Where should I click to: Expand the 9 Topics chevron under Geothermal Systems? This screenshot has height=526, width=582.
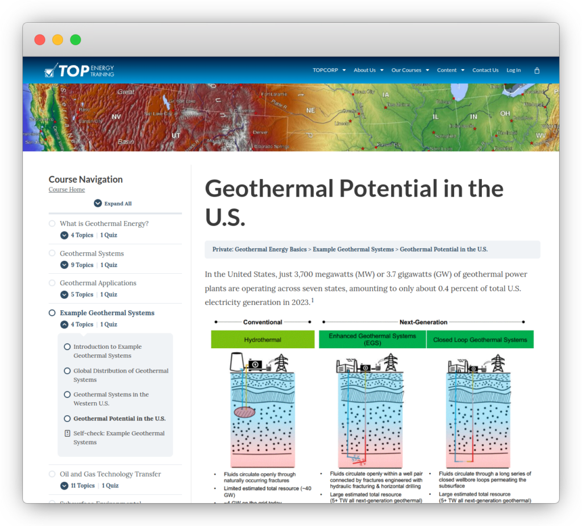pos(64,265)
